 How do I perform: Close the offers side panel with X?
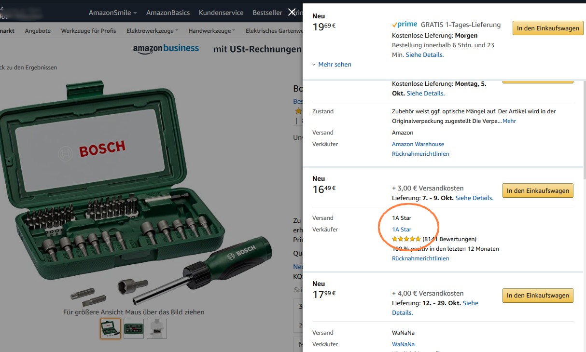click(292, 12)
